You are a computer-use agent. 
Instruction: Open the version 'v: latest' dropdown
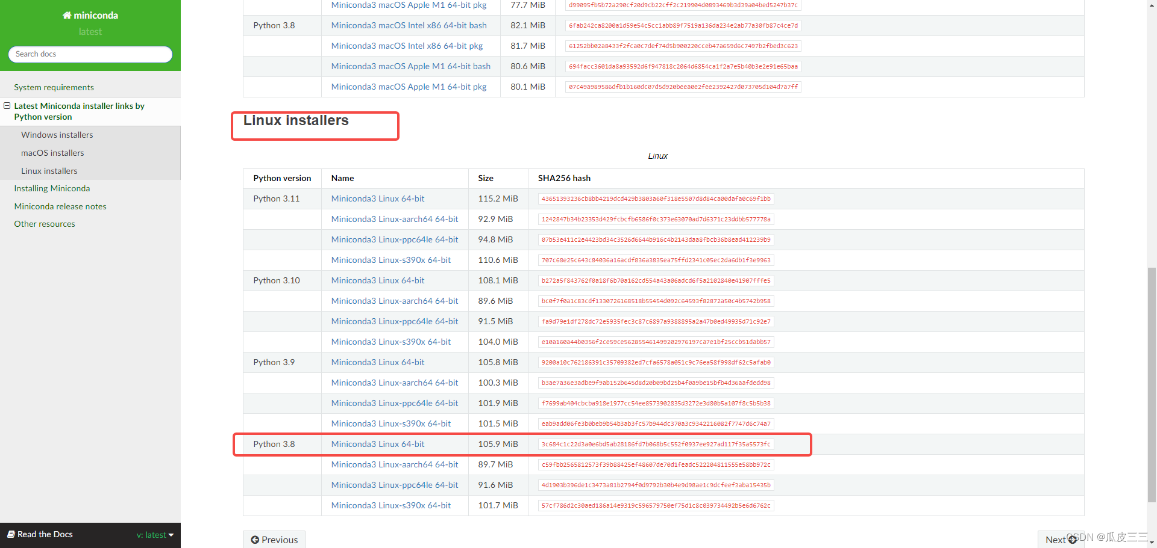pyautogui.click(x=155, y=535)
